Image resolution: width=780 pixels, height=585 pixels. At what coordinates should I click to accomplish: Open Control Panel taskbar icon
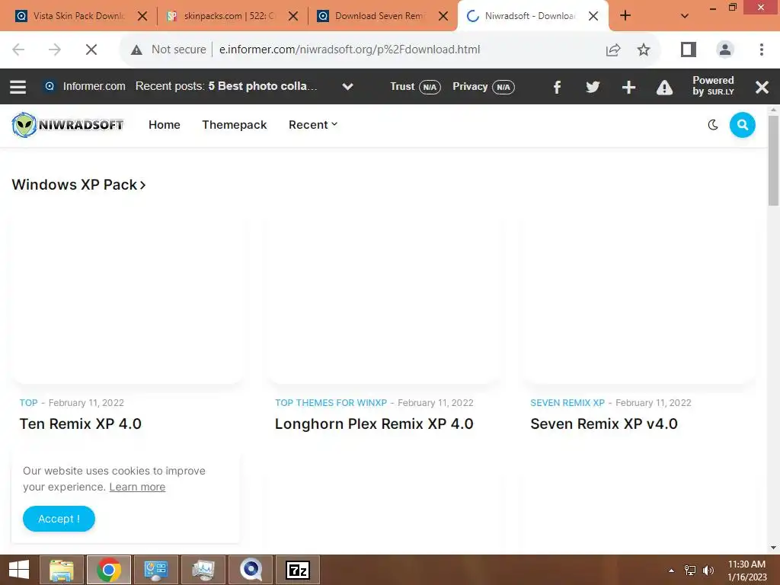click(156, 570)
